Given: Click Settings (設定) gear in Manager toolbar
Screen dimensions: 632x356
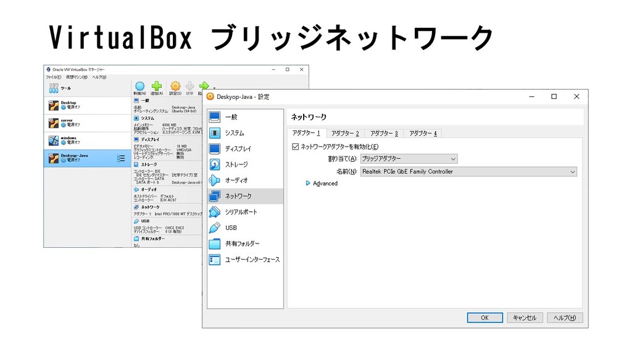Looking at the screenshot, I should coord(175,88).
